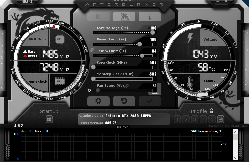The width and height of the screenshot is (249, 162).
Task: Click the version number 4.6.2
Action: 19,126
